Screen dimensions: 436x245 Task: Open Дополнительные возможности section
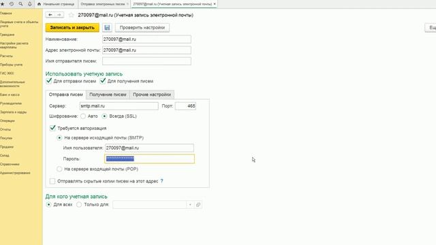point(12,84)
